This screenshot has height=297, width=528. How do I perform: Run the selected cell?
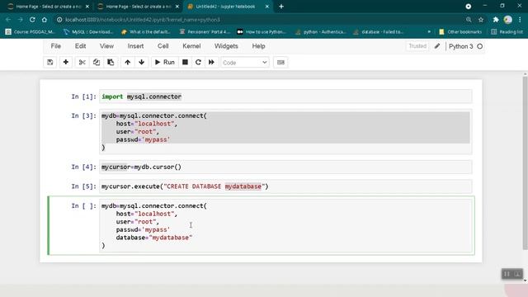click(165, 63)
